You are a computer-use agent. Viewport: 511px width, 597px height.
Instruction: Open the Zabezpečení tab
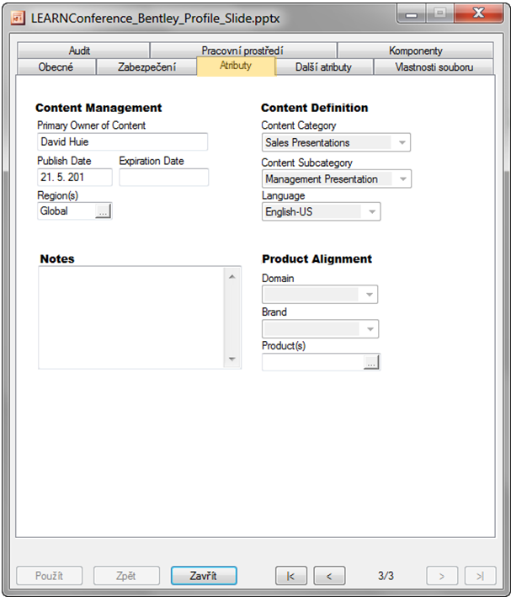click(146, 67)
